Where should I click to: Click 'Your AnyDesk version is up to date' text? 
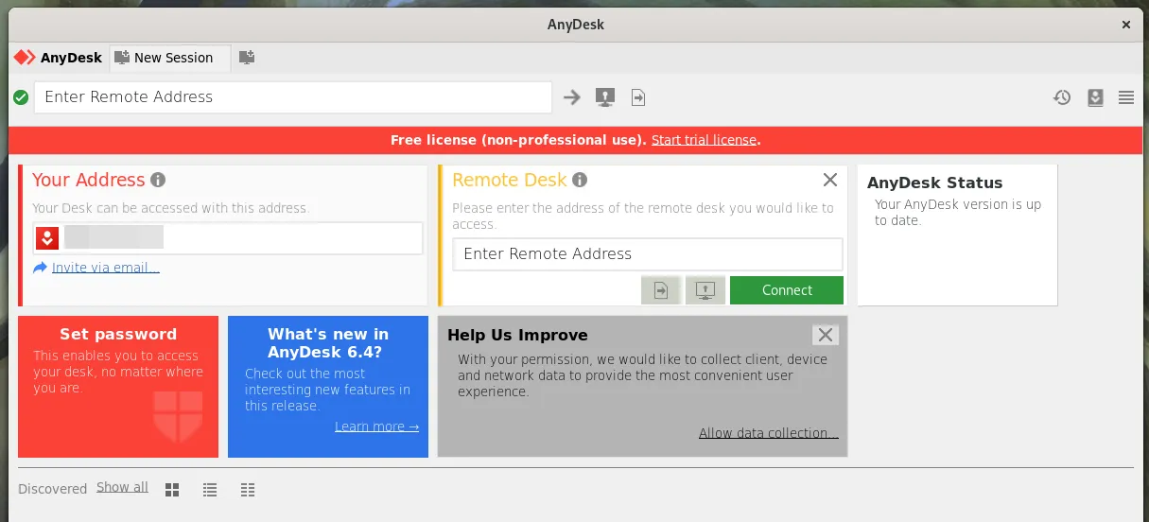(x=958, y=212)
